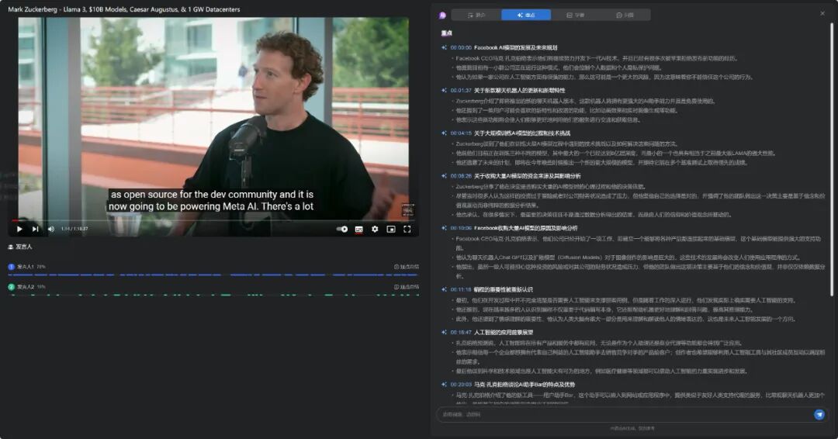Skip to the next video

click(35, 229)
